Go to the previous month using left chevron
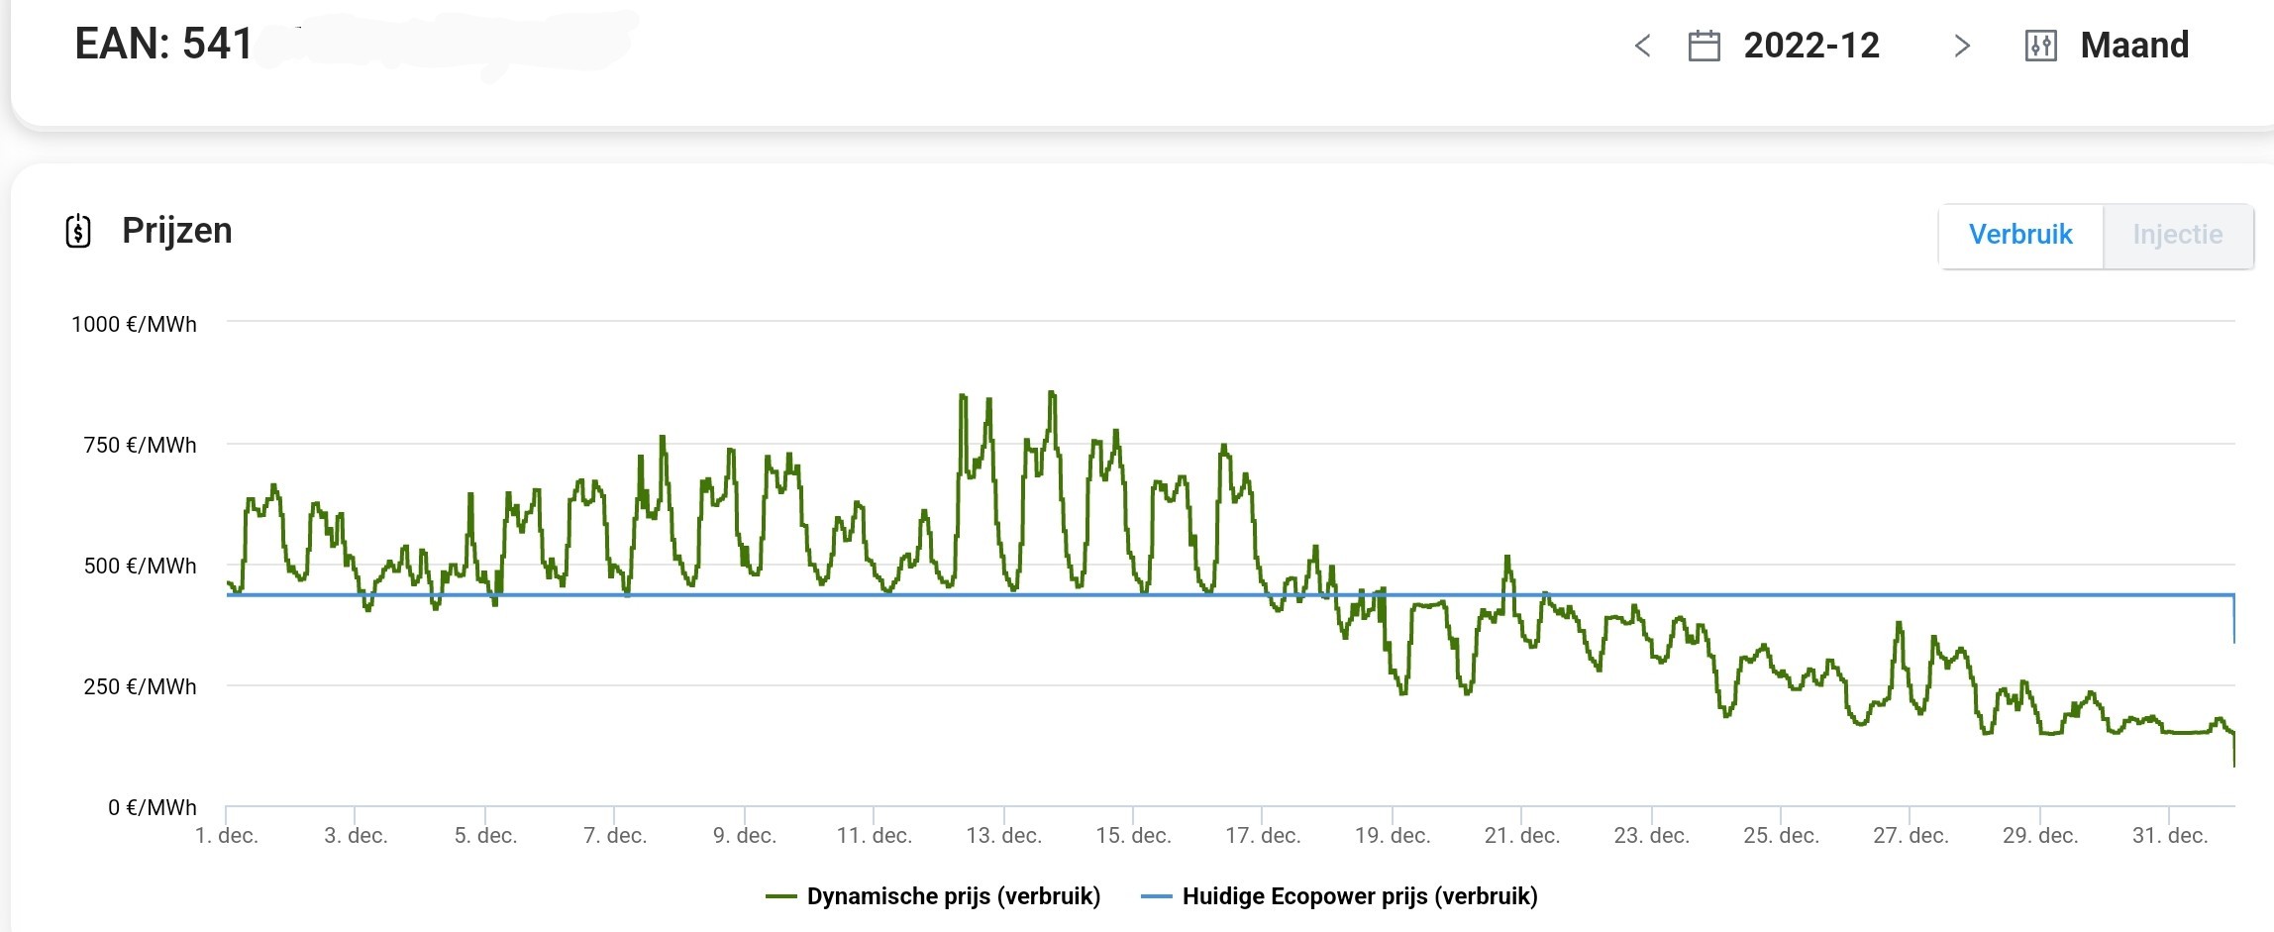This screenshot has width=2274, height=932. click(1642, 46)
